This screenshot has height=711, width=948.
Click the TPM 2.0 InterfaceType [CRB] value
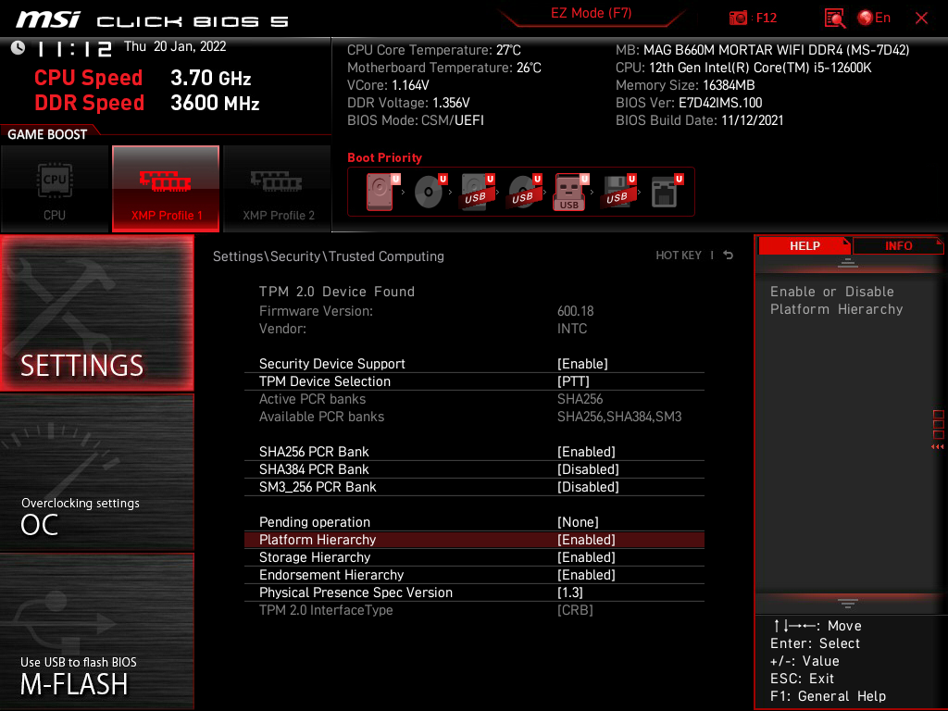click(574, 609)
